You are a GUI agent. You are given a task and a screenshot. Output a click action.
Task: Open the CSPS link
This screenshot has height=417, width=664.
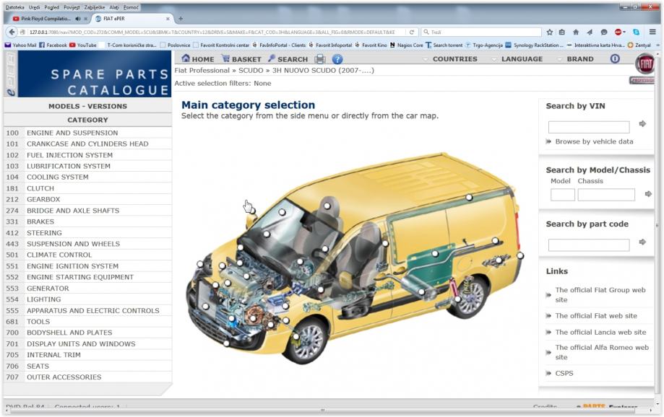point(564,374)
